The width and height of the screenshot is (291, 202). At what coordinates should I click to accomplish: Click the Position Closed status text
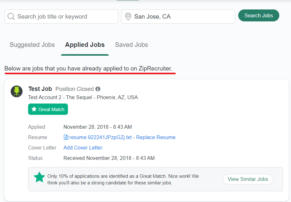click(x=75, y=89)
